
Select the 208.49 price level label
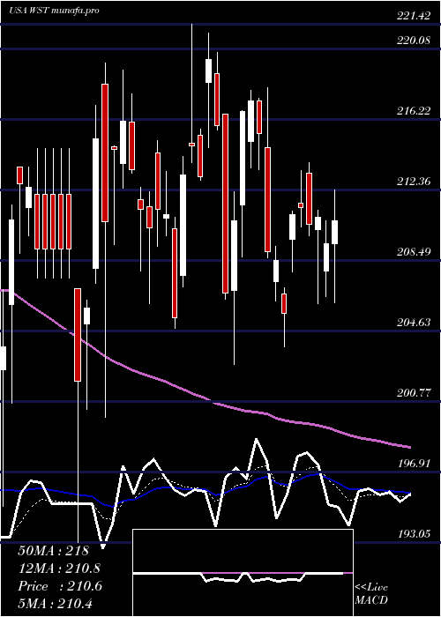coord(413,252)
